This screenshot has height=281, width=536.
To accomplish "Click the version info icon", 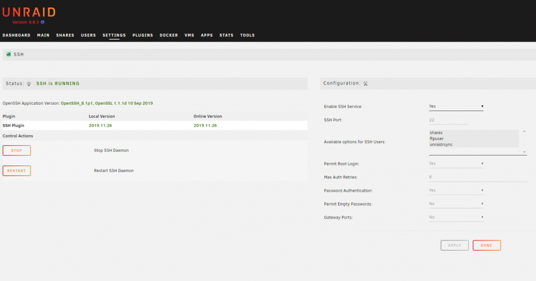I will coord(42,22).
